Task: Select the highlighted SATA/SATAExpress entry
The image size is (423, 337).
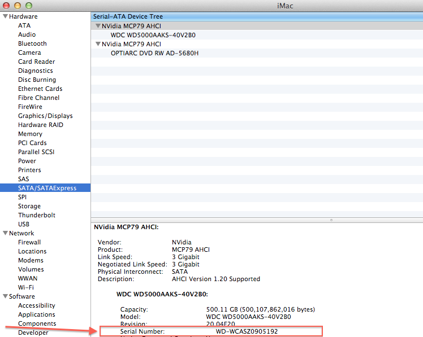Action: tap(45, 188)
